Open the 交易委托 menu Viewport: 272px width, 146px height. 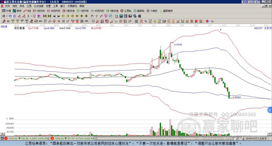(72, 6)
